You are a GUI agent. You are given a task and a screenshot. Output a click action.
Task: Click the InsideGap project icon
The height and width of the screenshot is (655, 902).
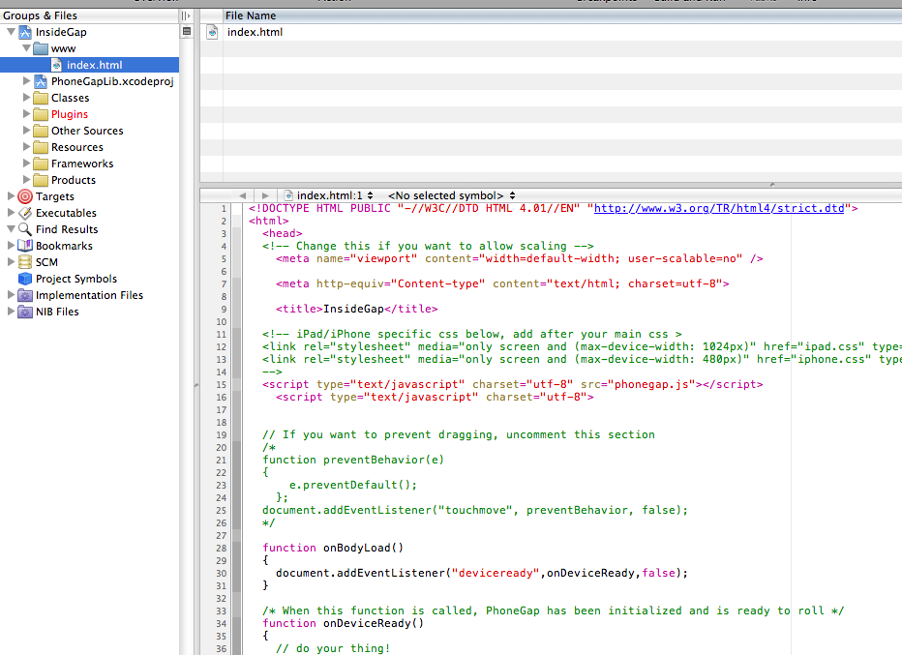[x=25, y=32]
